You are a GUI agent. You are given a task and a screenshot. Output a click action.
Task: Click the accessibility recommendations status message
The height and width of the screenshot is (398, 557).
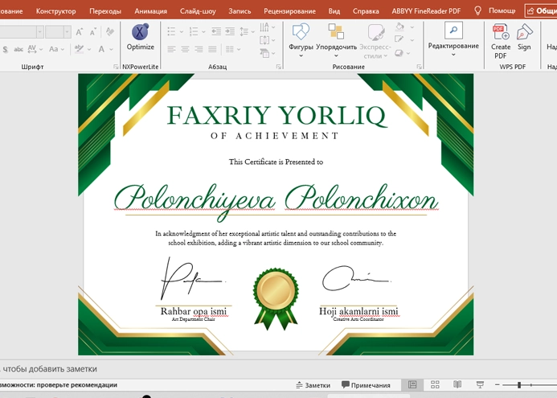click(59, 385)
